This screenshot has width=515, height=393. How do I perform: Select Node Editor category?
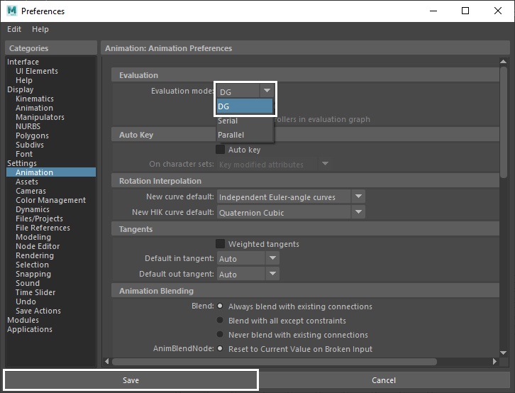pyautogui.click(x=38, y=246)
